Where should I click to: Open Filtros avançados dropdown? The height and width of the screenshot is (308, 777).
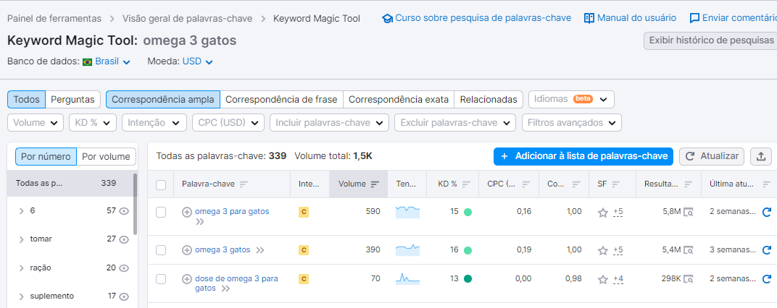pyautogui.click(x=572, y=123)
